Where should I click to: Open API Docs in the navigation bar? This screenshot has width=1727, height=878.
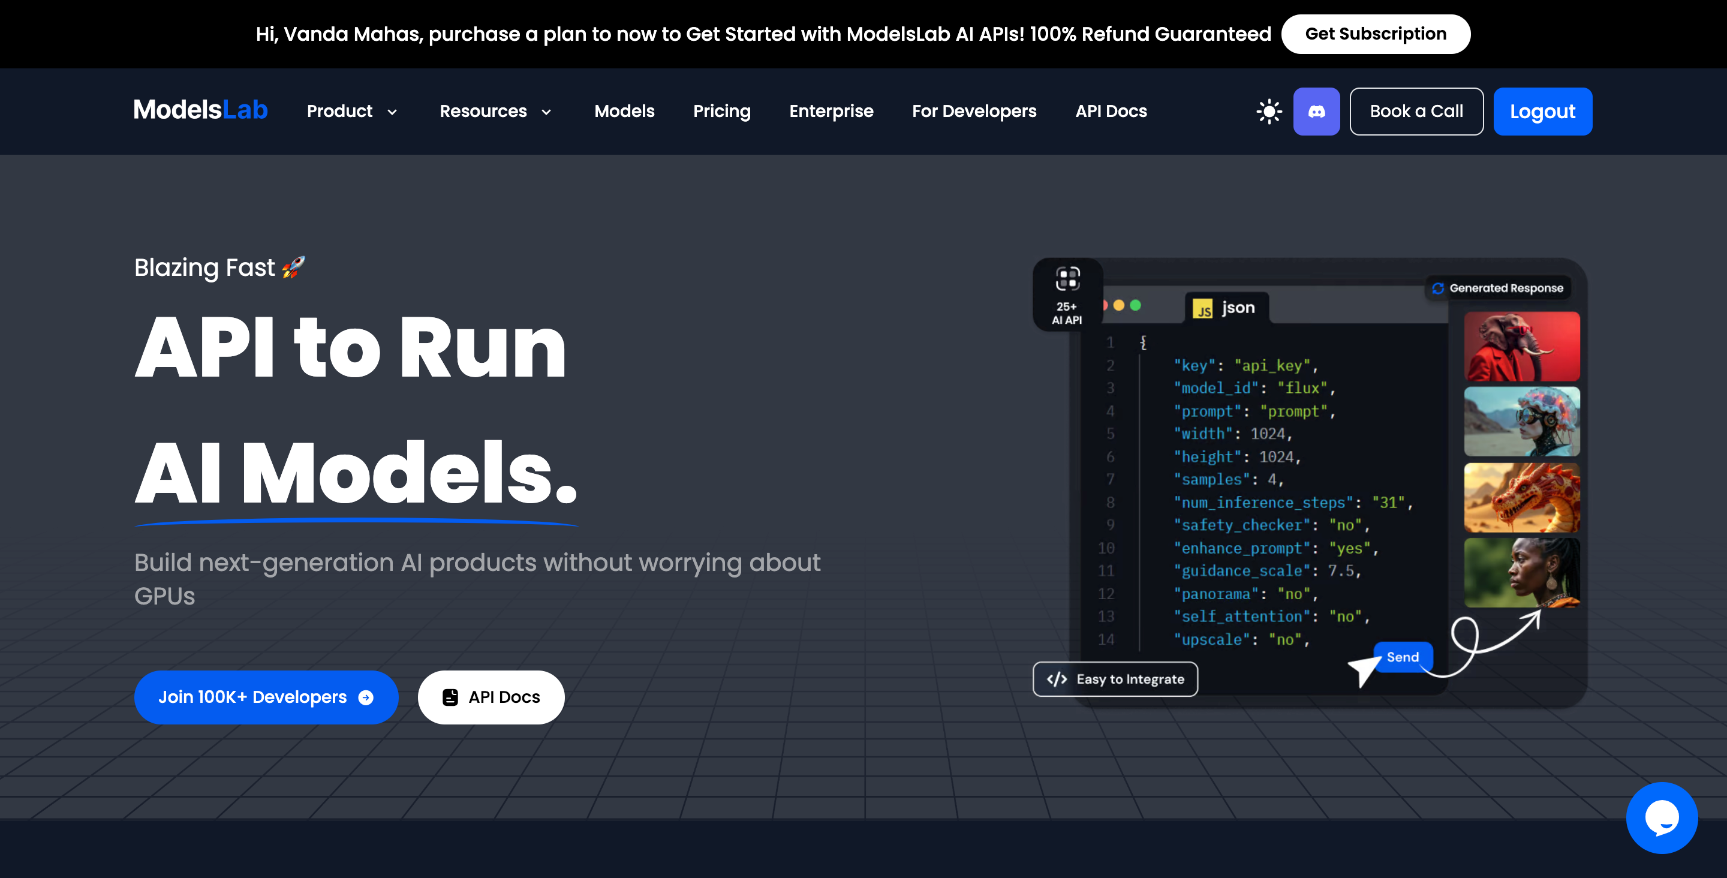[x=1111, y=112]
